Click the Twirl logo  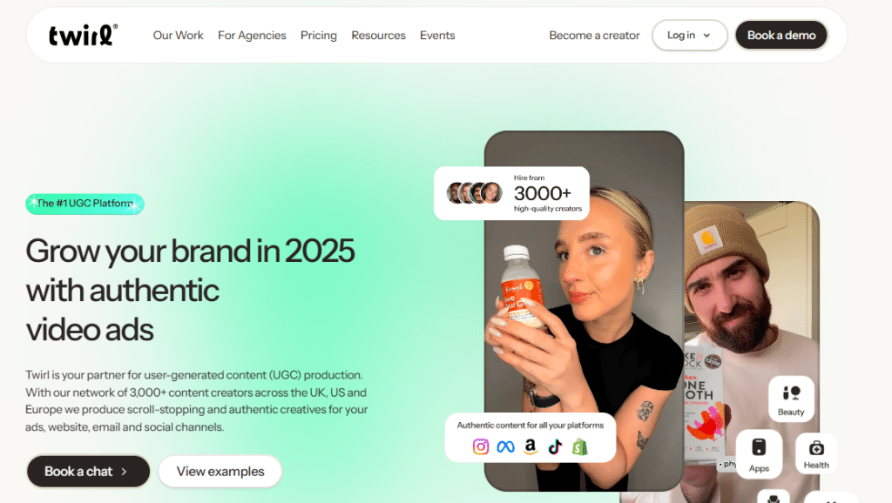coord(83,35)
